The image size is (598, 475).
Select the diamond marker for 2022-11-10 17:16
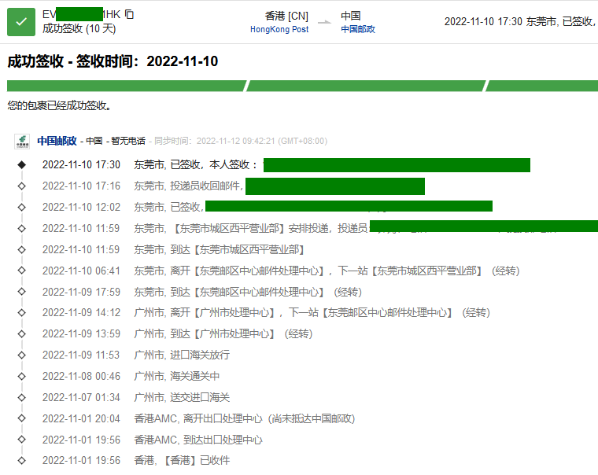[x=22, y=186]
